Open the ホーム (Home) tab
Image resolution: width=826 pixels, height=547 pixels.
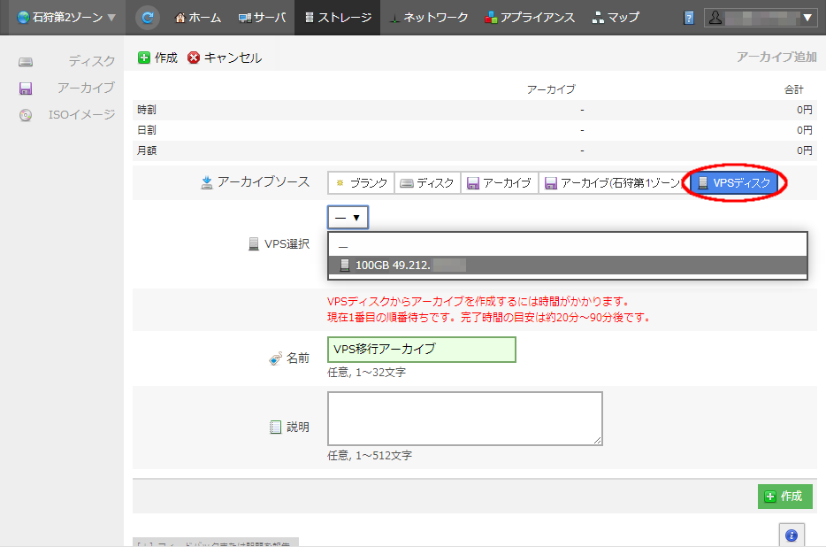pyautogui.click(x=198, y=18)
